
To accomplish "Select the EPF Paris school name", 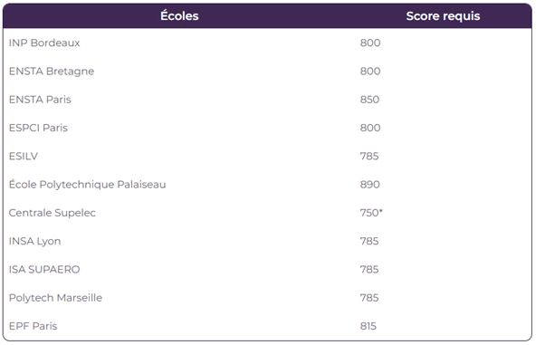I will pos(33,326).
